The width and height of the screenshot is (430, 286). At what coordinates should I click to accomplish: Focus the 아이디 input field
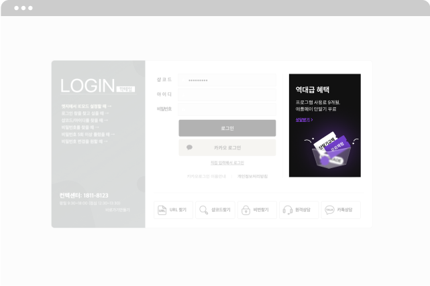(227, 94)
